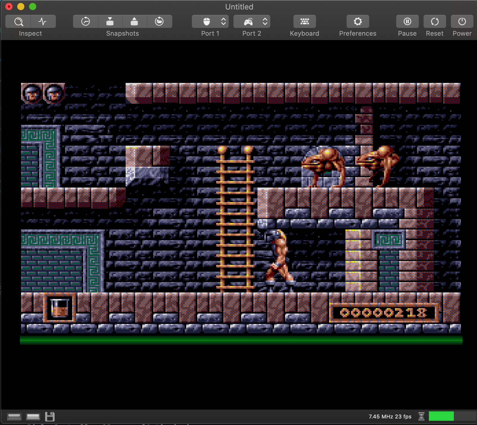The width and height of the screenshot is (477, 425).
Task: Zoom the window with the green button
Action: point(33,7)
